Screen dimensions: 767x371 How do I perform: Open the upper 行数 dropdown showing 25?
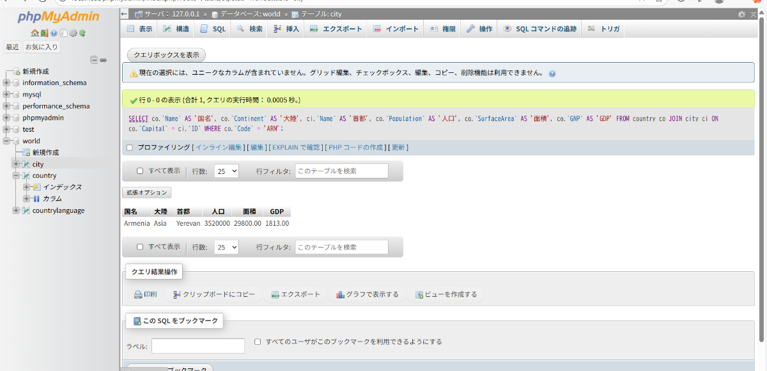[x=226, y=171]
